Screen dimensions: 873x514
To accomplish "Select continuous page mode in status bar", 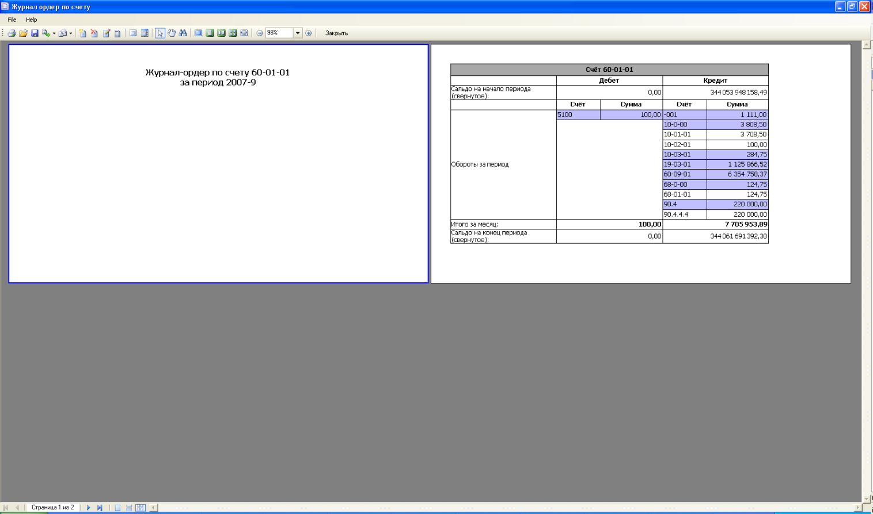I will [x=129, y=508].
